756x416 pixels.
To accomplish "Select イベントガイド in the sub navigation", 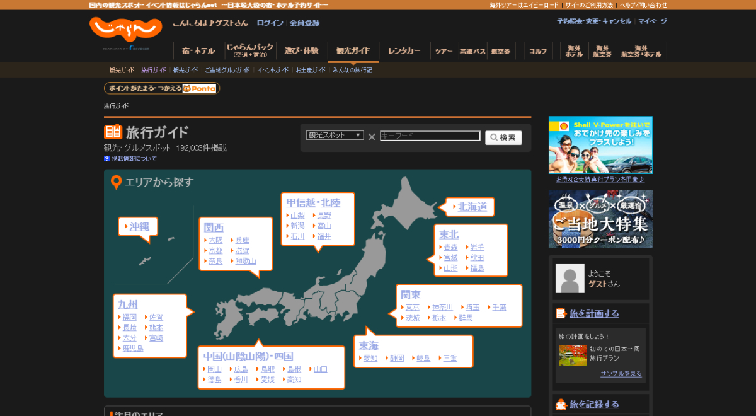I will (273, 71).
